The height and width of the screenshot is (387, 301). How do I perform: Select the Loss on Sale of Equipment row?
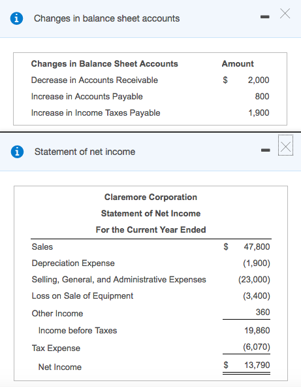tap(151, 295)
